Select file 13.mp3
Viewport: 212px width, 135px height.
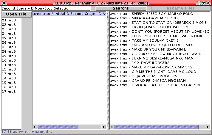pyautogui.click(x=11, y=74)
